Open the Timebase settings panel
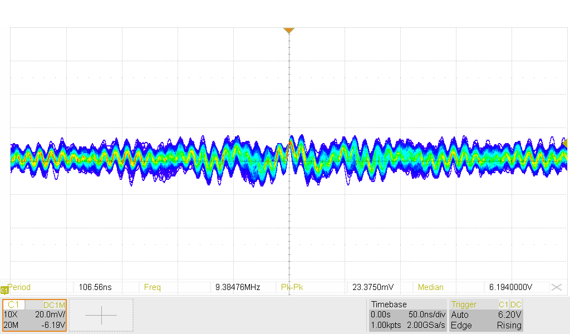570x334 pixels. pos(389,304)
